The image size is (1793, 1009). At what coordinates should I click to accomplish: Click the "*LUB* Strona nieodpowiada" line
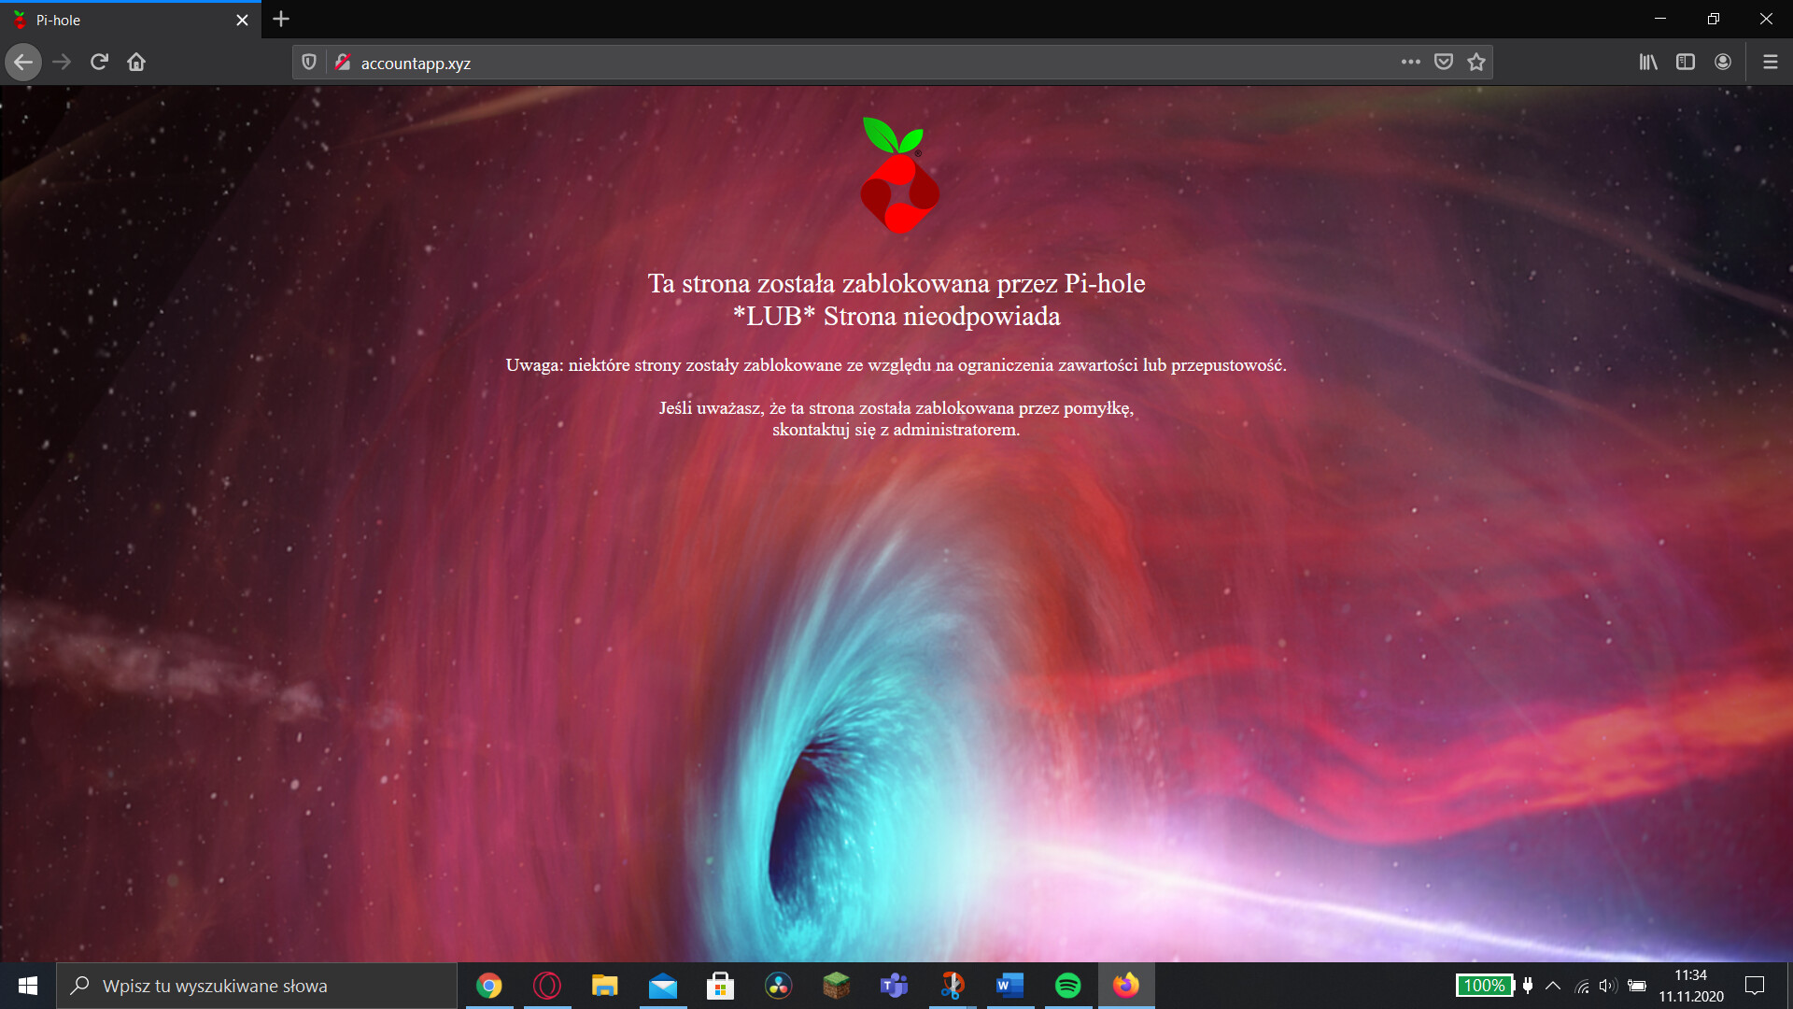tap(896, 316)
